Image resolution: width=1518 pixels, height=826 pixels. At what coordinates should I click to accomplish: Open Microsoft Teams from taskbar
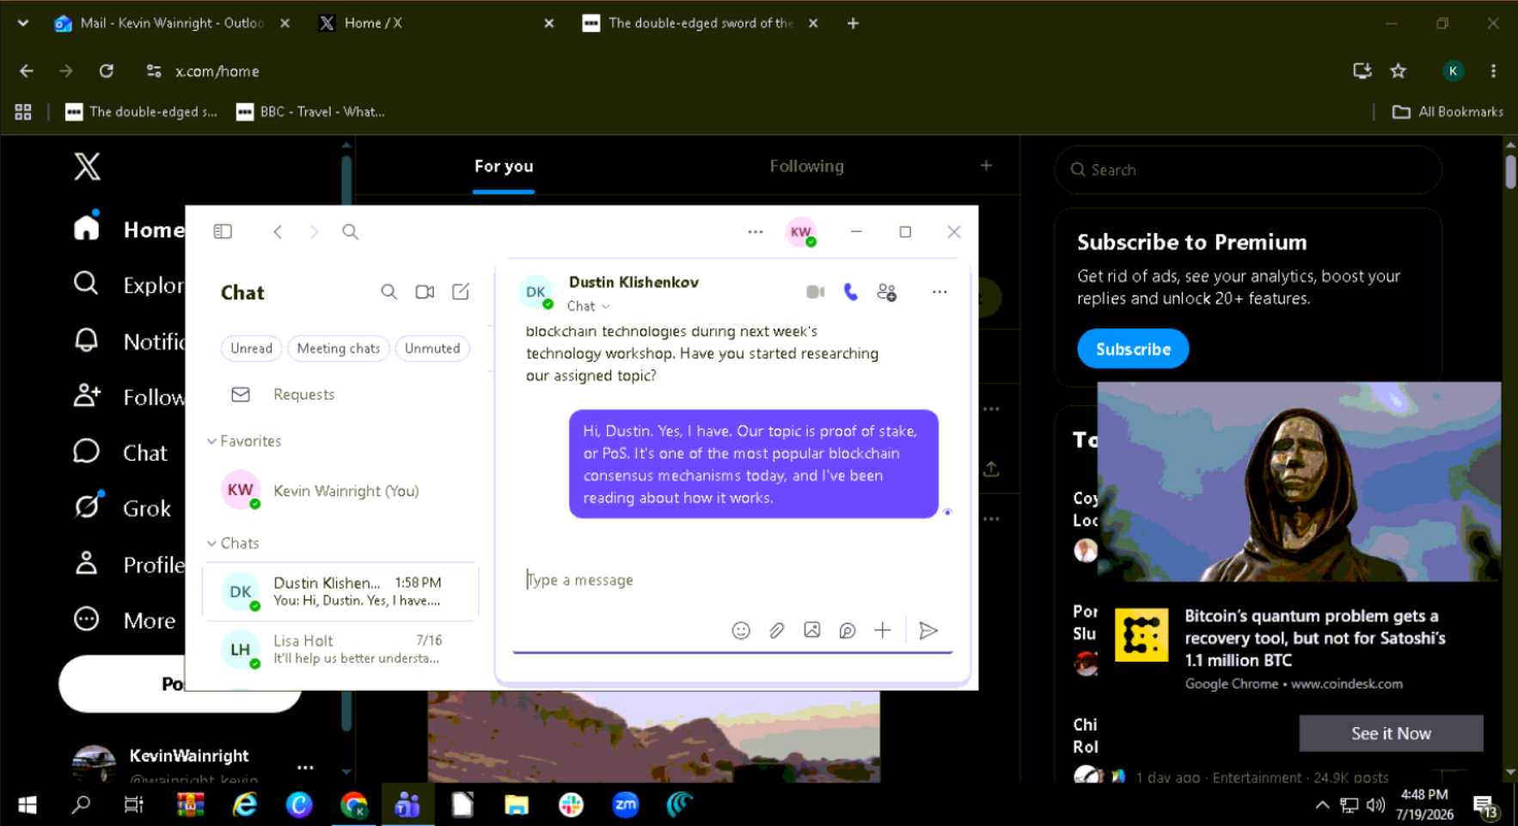click(407, 805)
